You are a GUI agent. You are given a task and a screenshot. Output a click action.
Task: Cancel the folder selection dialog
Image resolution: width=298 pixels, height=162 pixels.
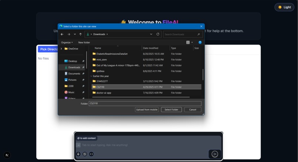[193, 109]
